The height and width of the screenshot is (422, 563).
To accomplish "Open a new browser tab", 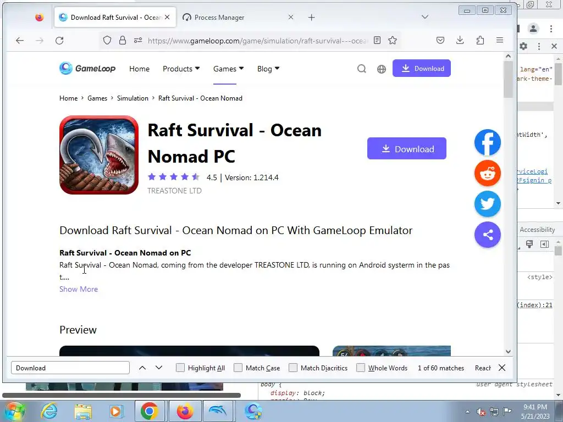I will [x=311, y=17].
